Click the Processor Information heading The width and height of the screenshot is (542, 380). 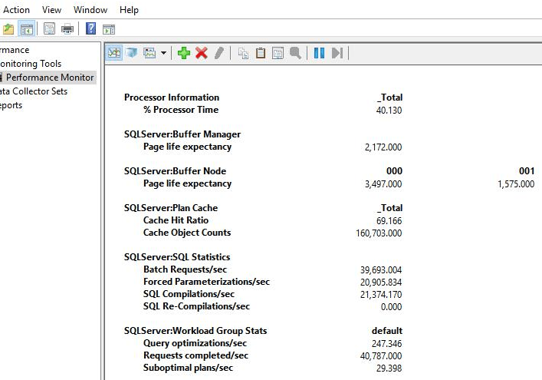(172, 97)
